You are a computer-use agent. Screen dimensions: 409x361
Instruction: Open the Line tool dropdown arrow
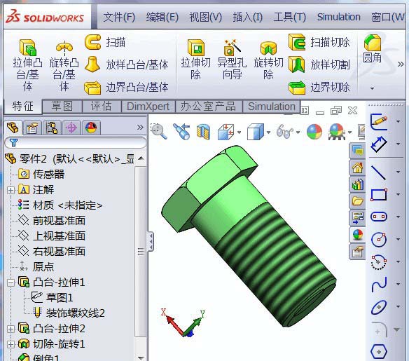pos(398,172)
